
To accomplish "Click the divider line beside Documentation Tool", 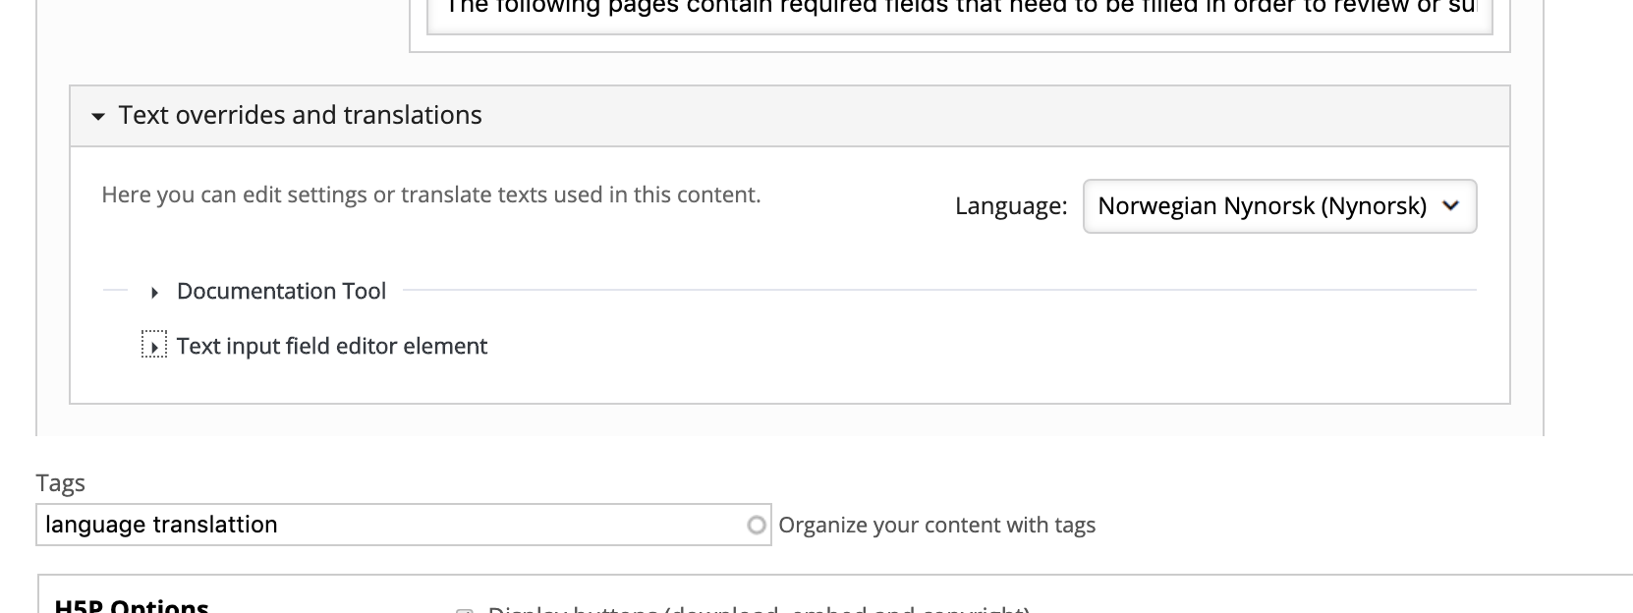I will coord(938,291).
